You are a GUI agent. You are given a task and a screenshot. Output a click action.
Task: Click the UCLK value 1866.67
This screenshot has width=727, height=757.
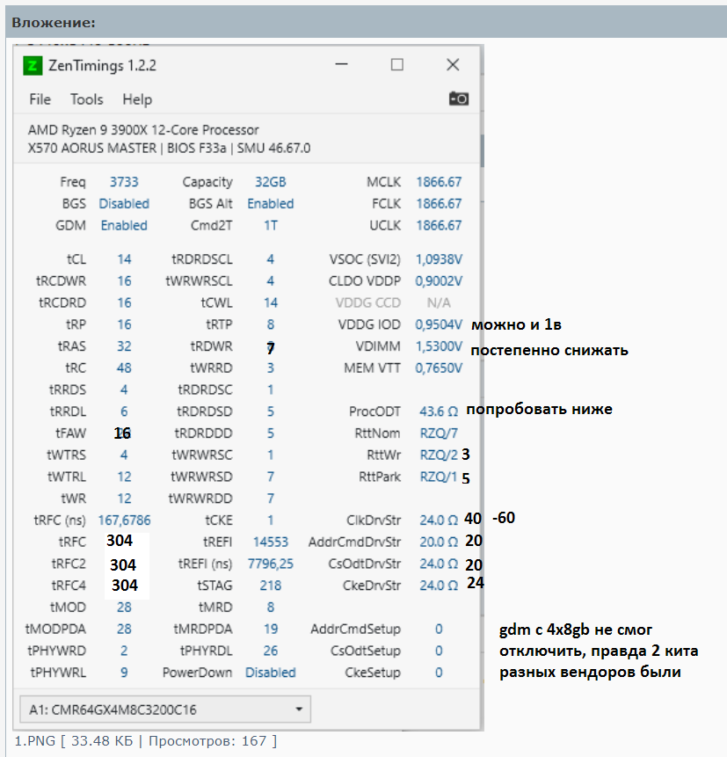click(439, 225)
